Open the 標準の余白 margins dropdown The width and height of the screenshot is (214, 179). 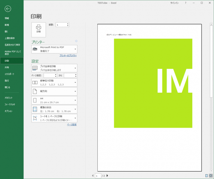point(54,109)
